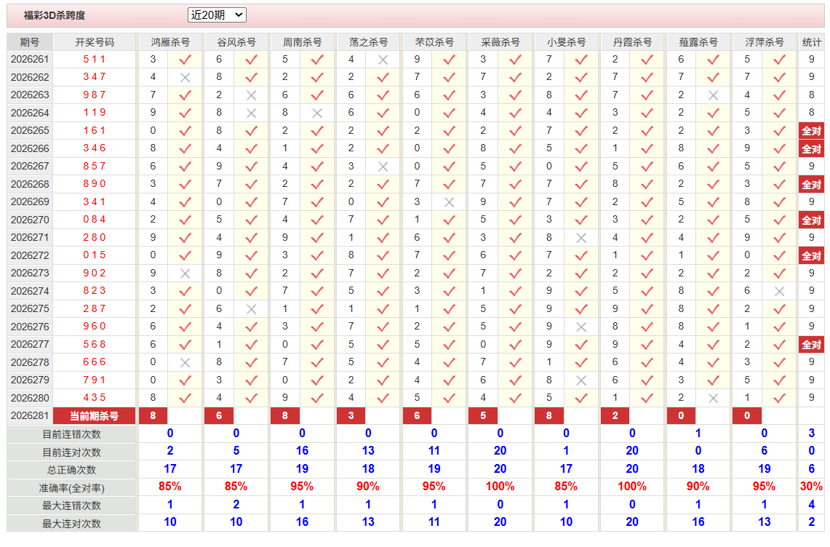Click the gray X mark under 谷风杀号 in row 2026275

pos(251,309)
